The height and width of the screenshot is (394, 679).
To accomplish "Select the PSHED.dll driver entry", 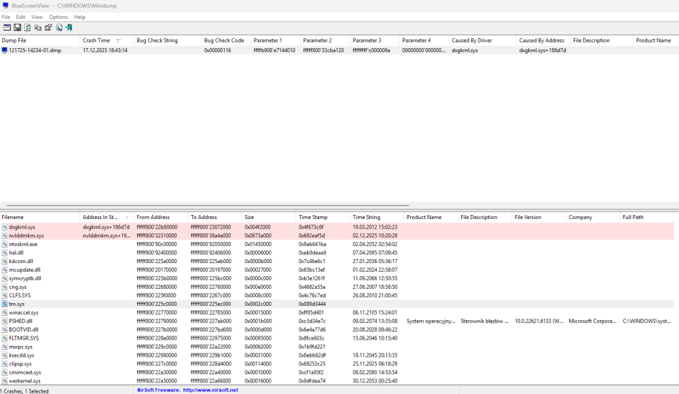I will pyautogui.click(x=21, y=321).
